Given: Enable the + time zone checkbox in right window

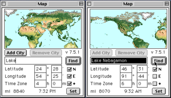Looking at the screenshot, I should (x=155, y=84).
